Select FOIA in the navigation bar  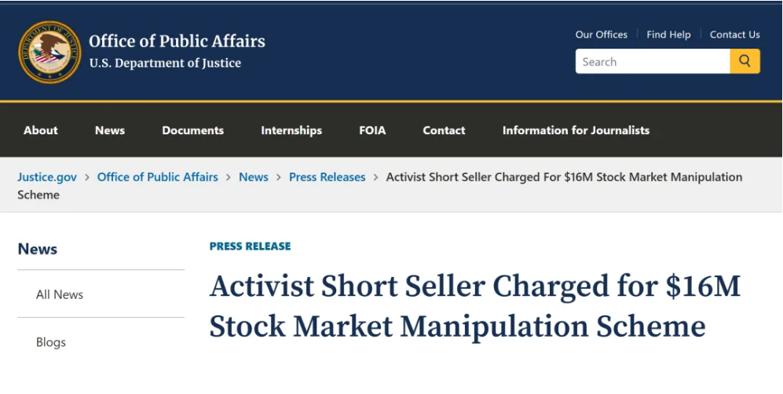coord(372,130)
